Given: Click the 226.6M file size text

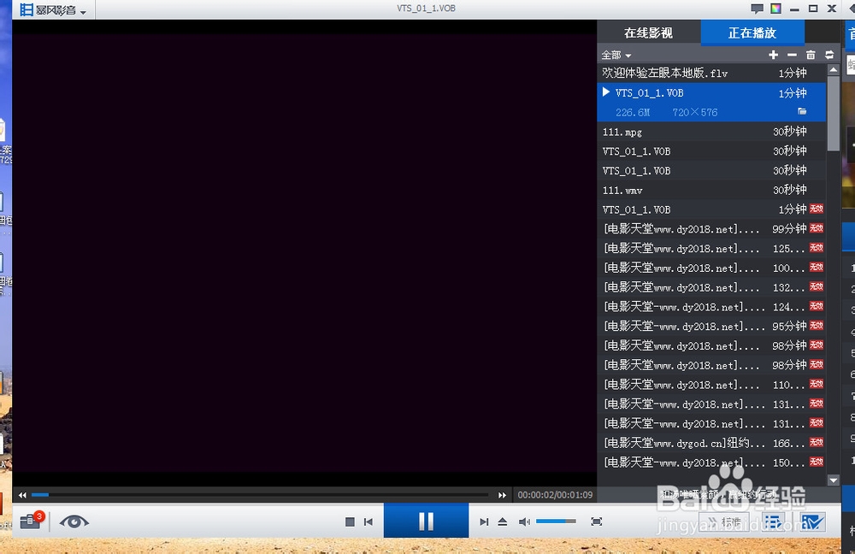Looking at the screenshot, I should (x=633, y=112).
